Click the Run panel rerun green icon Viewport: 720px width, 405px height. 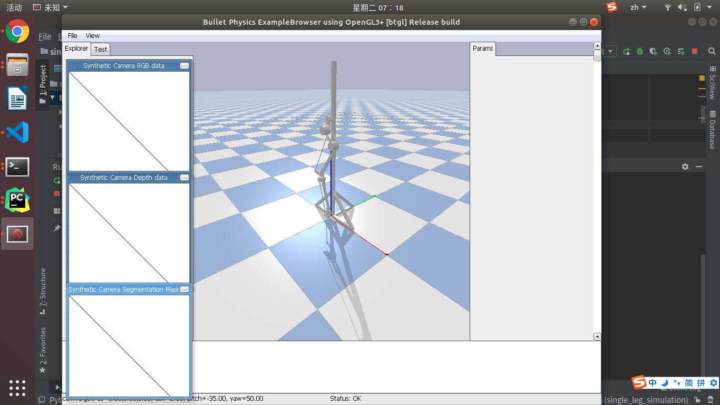click(57, 180)
